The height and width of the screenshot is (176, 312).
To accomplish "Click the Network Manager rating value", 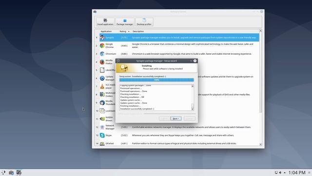I will pos(124,127).
